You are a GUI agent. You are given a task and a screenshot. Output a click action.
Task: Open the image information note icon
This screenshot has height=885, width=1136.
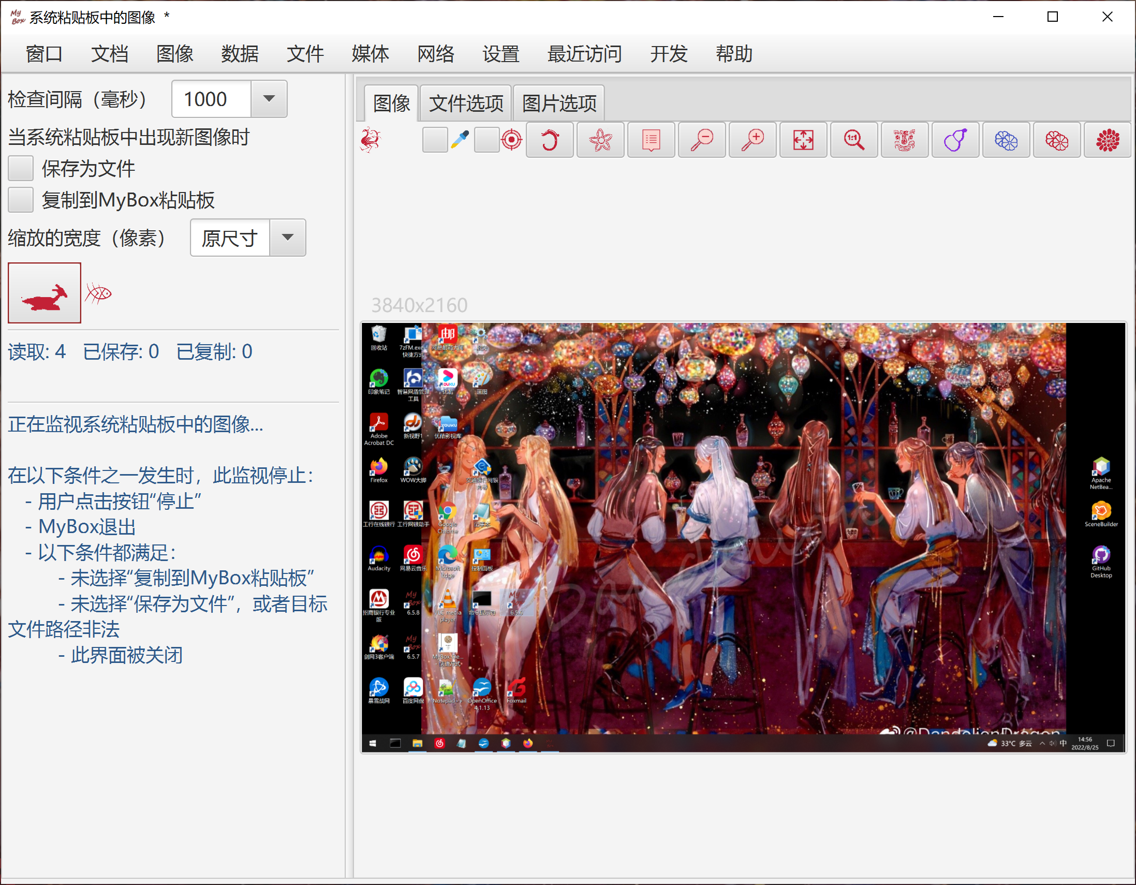pos(651,140)
